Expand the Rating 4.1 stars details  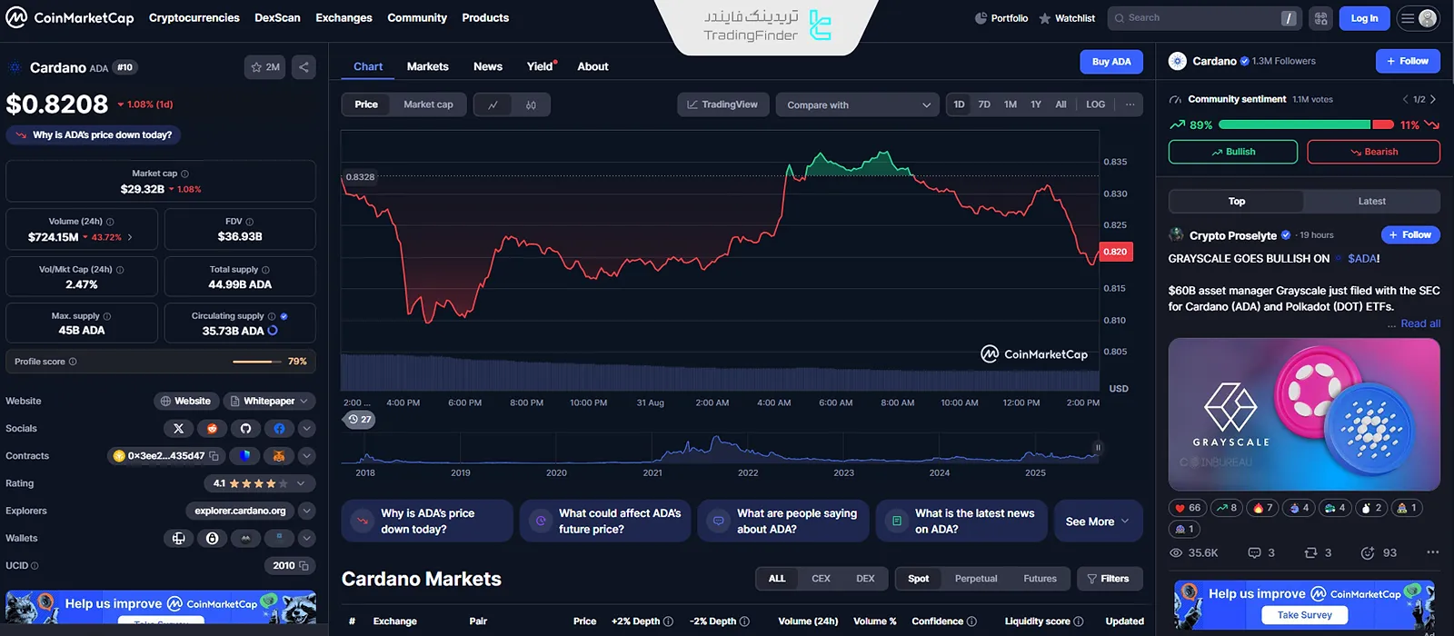point(259,483)
